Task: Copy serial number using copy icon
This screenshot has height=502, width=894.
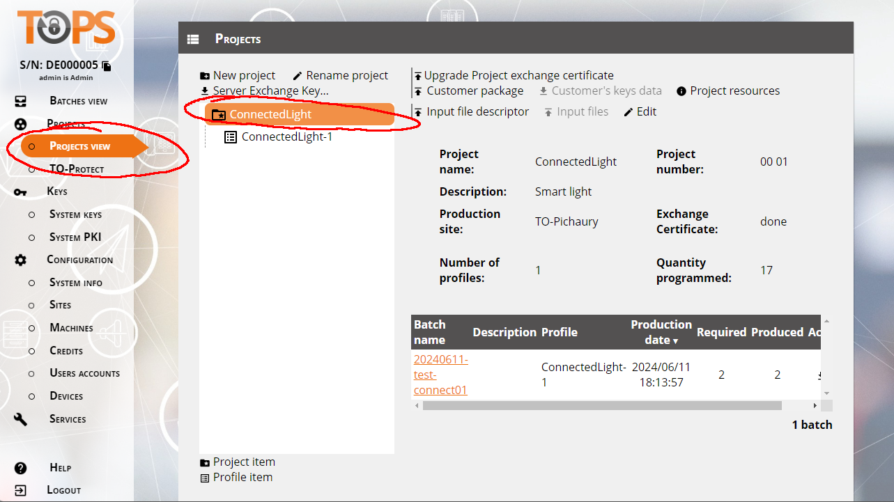Action: [107, 66]
